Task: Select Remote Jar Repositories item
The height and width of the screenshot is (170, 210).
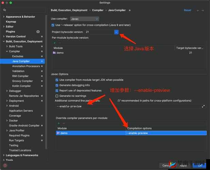Action: (24, 96)
